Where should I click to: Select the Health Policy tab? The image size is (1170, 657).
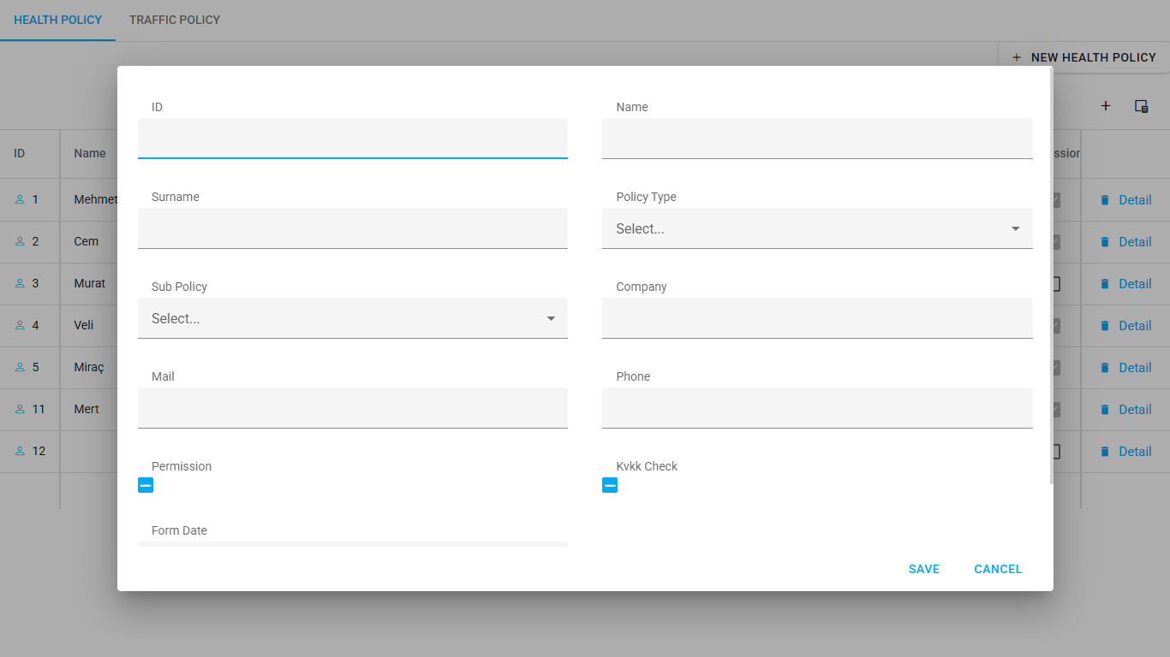(x=57, y=20)
